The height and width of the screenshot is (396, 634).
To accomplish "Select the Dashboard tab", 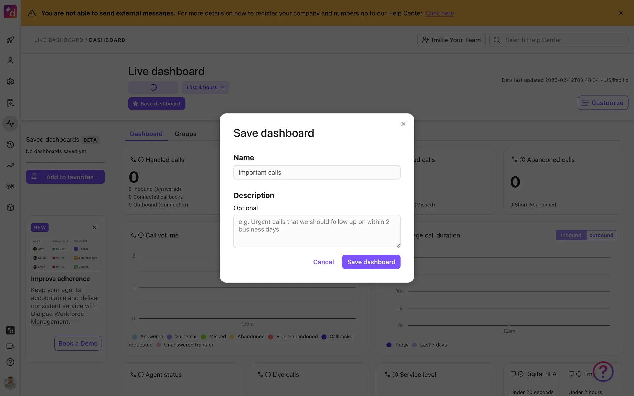I will tap(146, 134).
